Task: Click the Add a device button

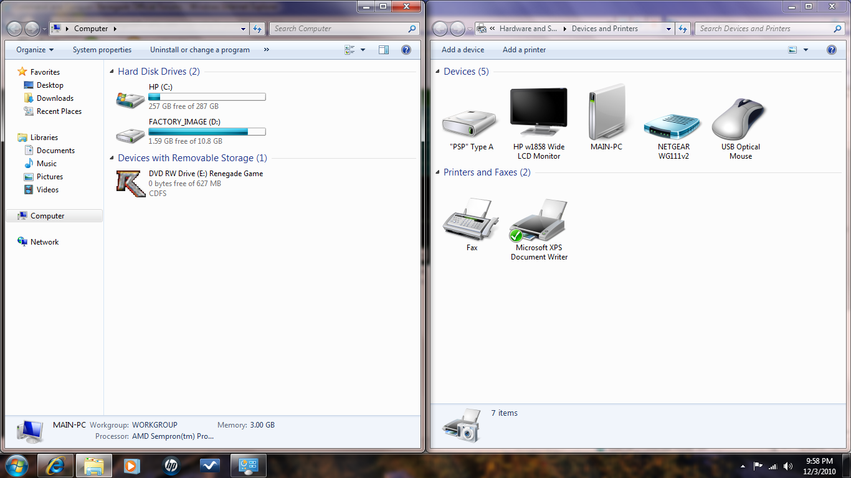Action: [462, 50]
